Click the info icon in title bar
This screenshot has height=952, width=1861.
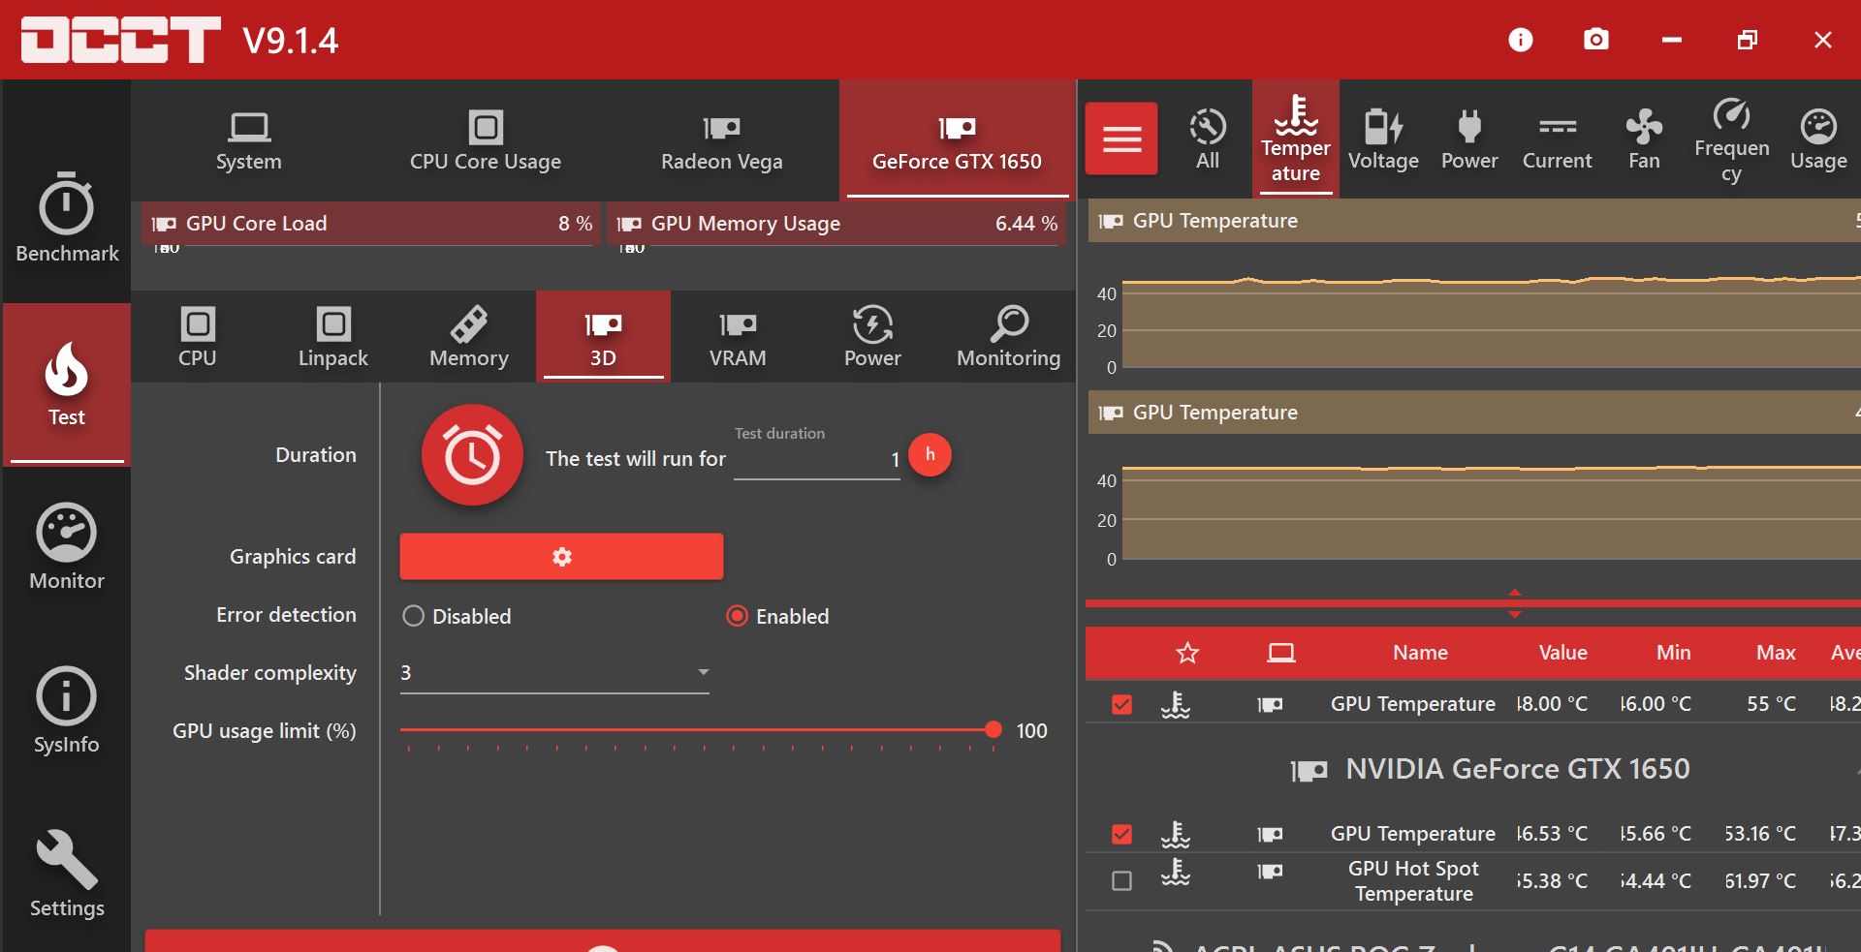point(1520,40)
